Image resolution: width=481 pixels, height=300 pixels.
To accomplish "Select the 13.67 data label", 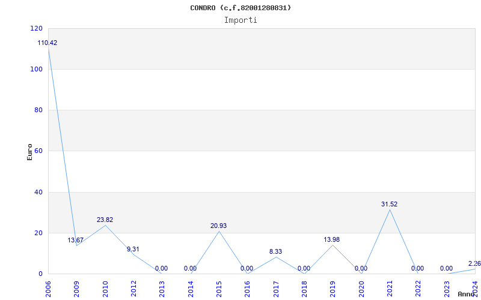I will (x=76, y=241).
